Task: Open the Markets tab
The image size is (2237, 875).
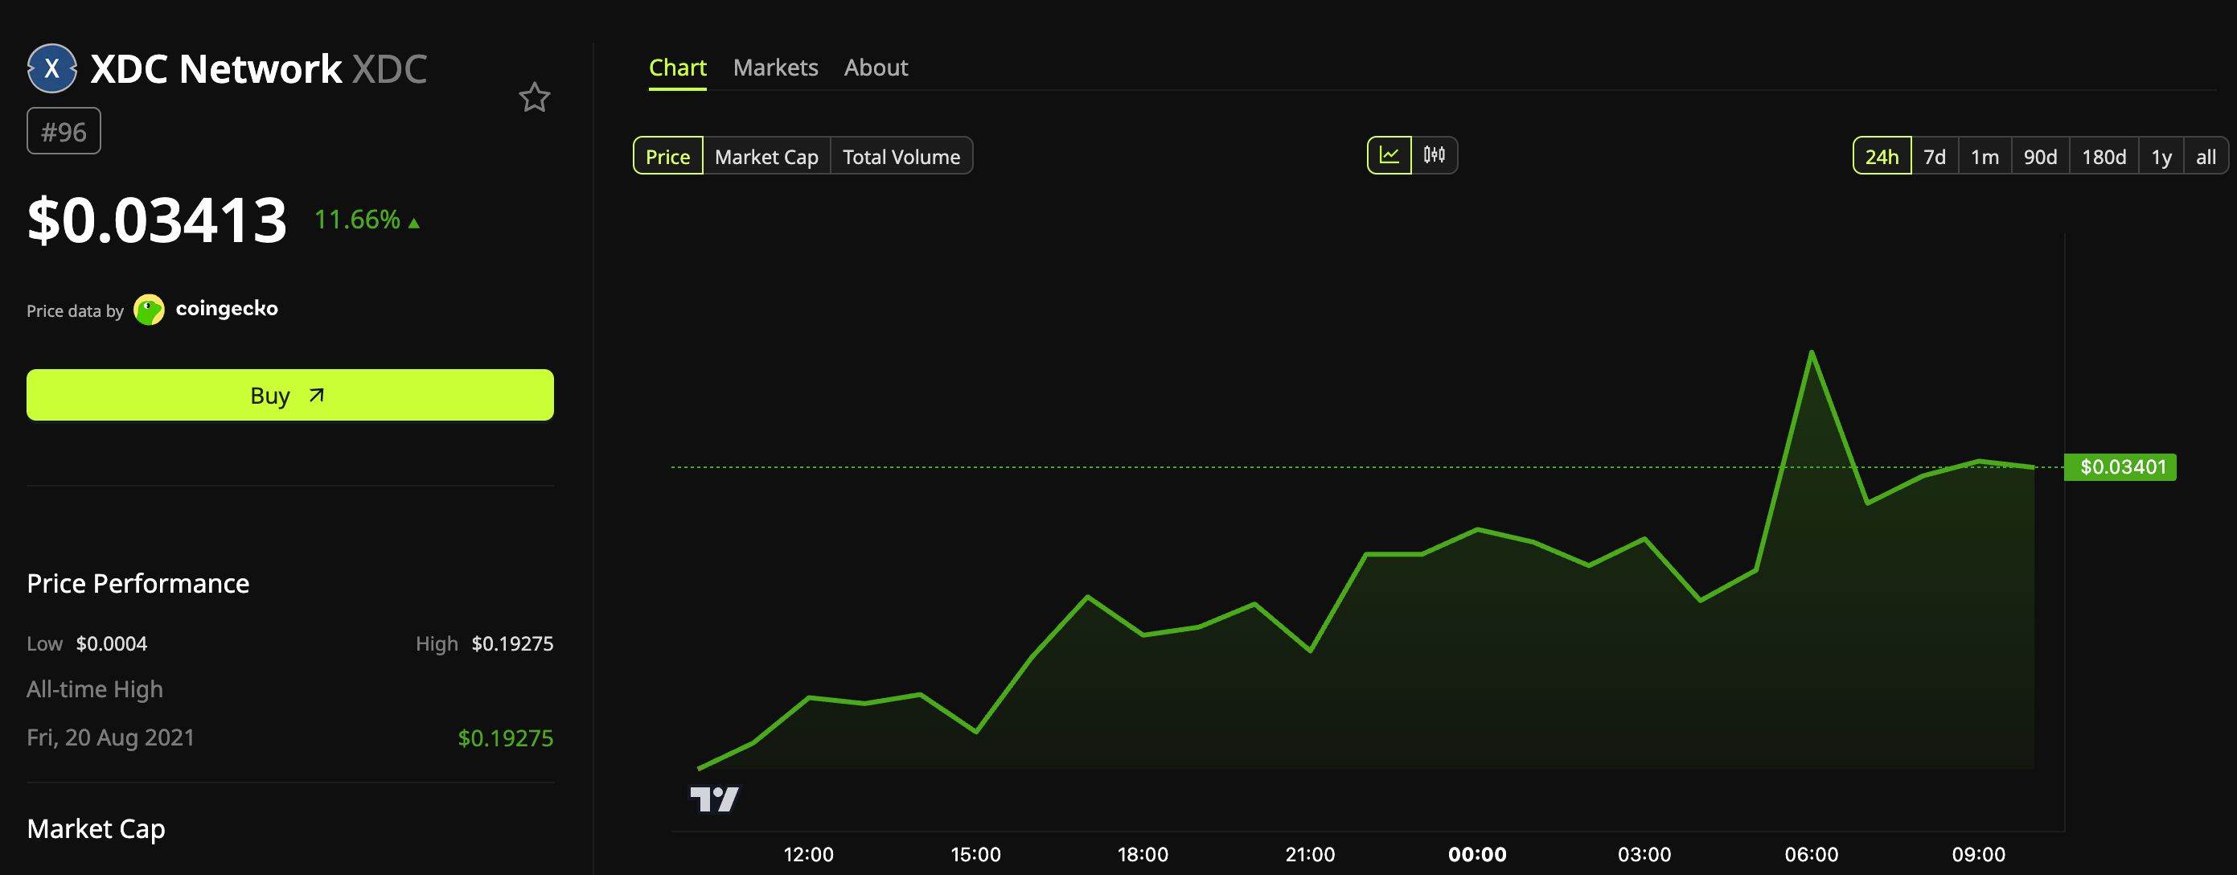Action: 775,68
